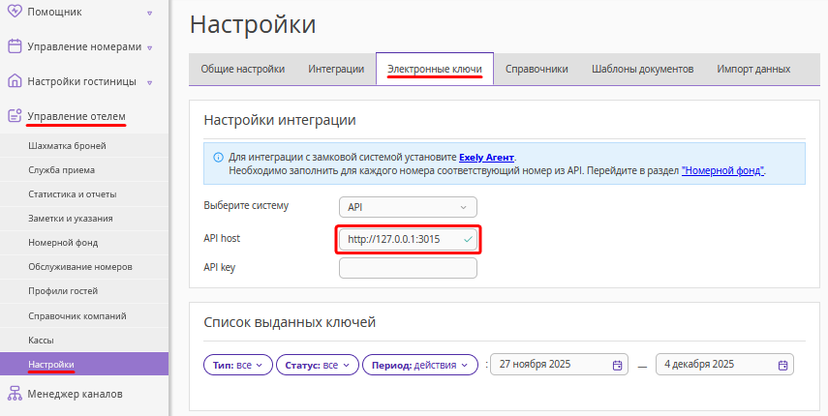Open the Статус: все filter dropdown

[318, 365]
